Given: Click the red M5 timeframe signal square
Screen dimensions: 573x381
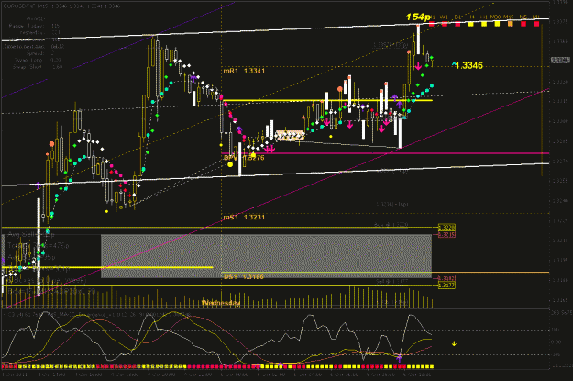Looking at the screenshot, I should (x=523, y=24).
